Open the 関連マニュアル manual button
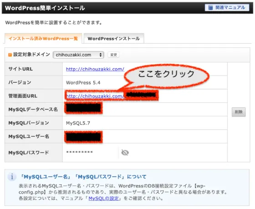This screenshot has width=255, height=209. 227,7
